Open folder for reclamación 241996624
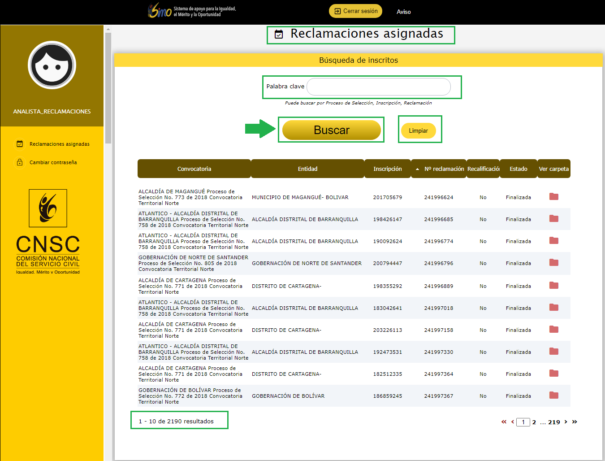Image resolution: width=605 pixels, height=461 pixels. pyautogui.click(x=553, y=197)
